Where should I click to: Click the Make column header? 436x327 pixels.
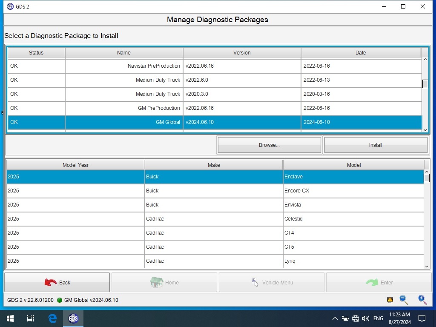[x=214, y=165]
